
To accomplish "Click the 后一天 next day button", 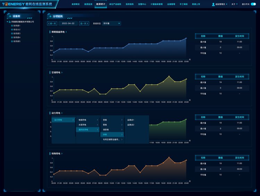I will point(84,24).
